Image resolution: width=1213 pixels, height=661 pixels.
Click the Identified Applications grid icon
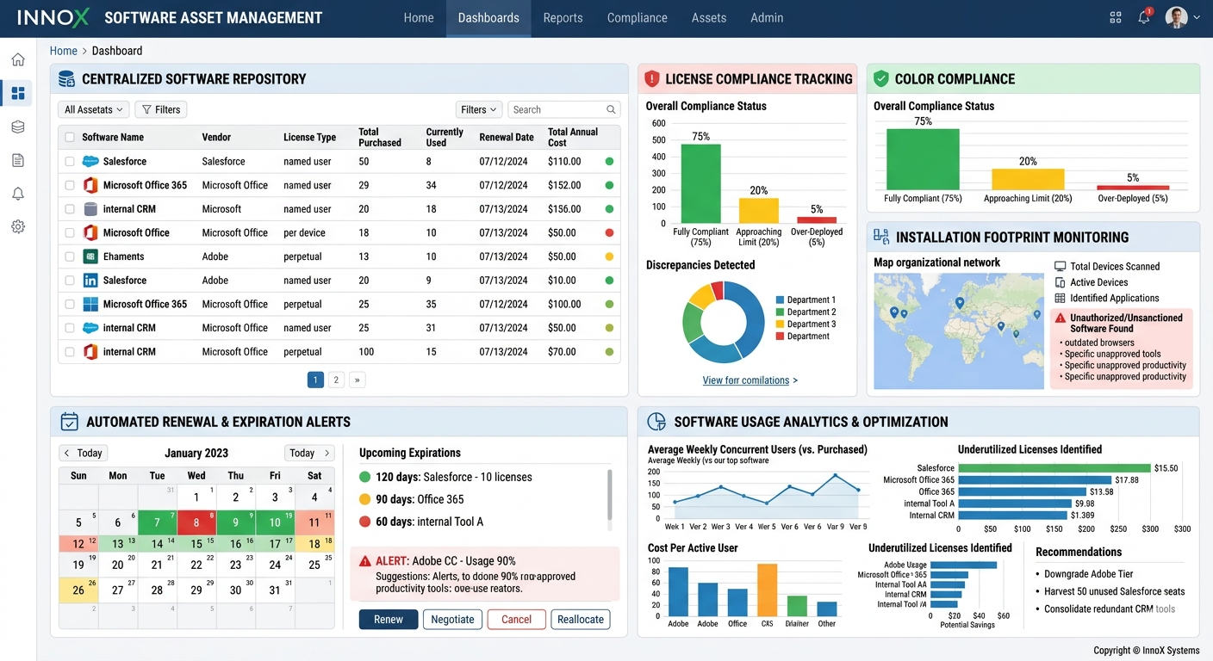pos(1061,299)
